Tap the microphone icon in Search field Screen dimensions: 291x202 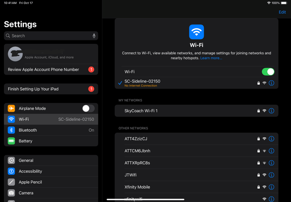pyautogui.click(x=94, y=36)
